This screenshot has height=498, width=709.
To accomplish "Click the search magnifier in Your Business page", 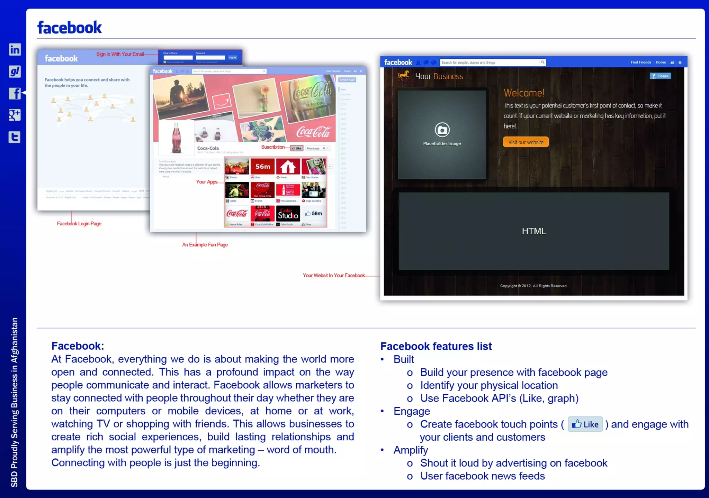I will [x=542, y=62].
